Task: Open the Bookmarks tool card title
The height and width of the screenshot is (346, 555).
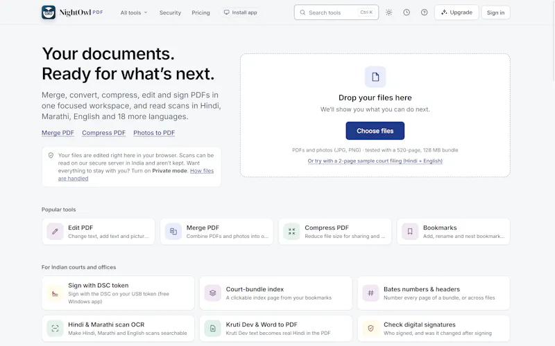Action: pos(440,228)
